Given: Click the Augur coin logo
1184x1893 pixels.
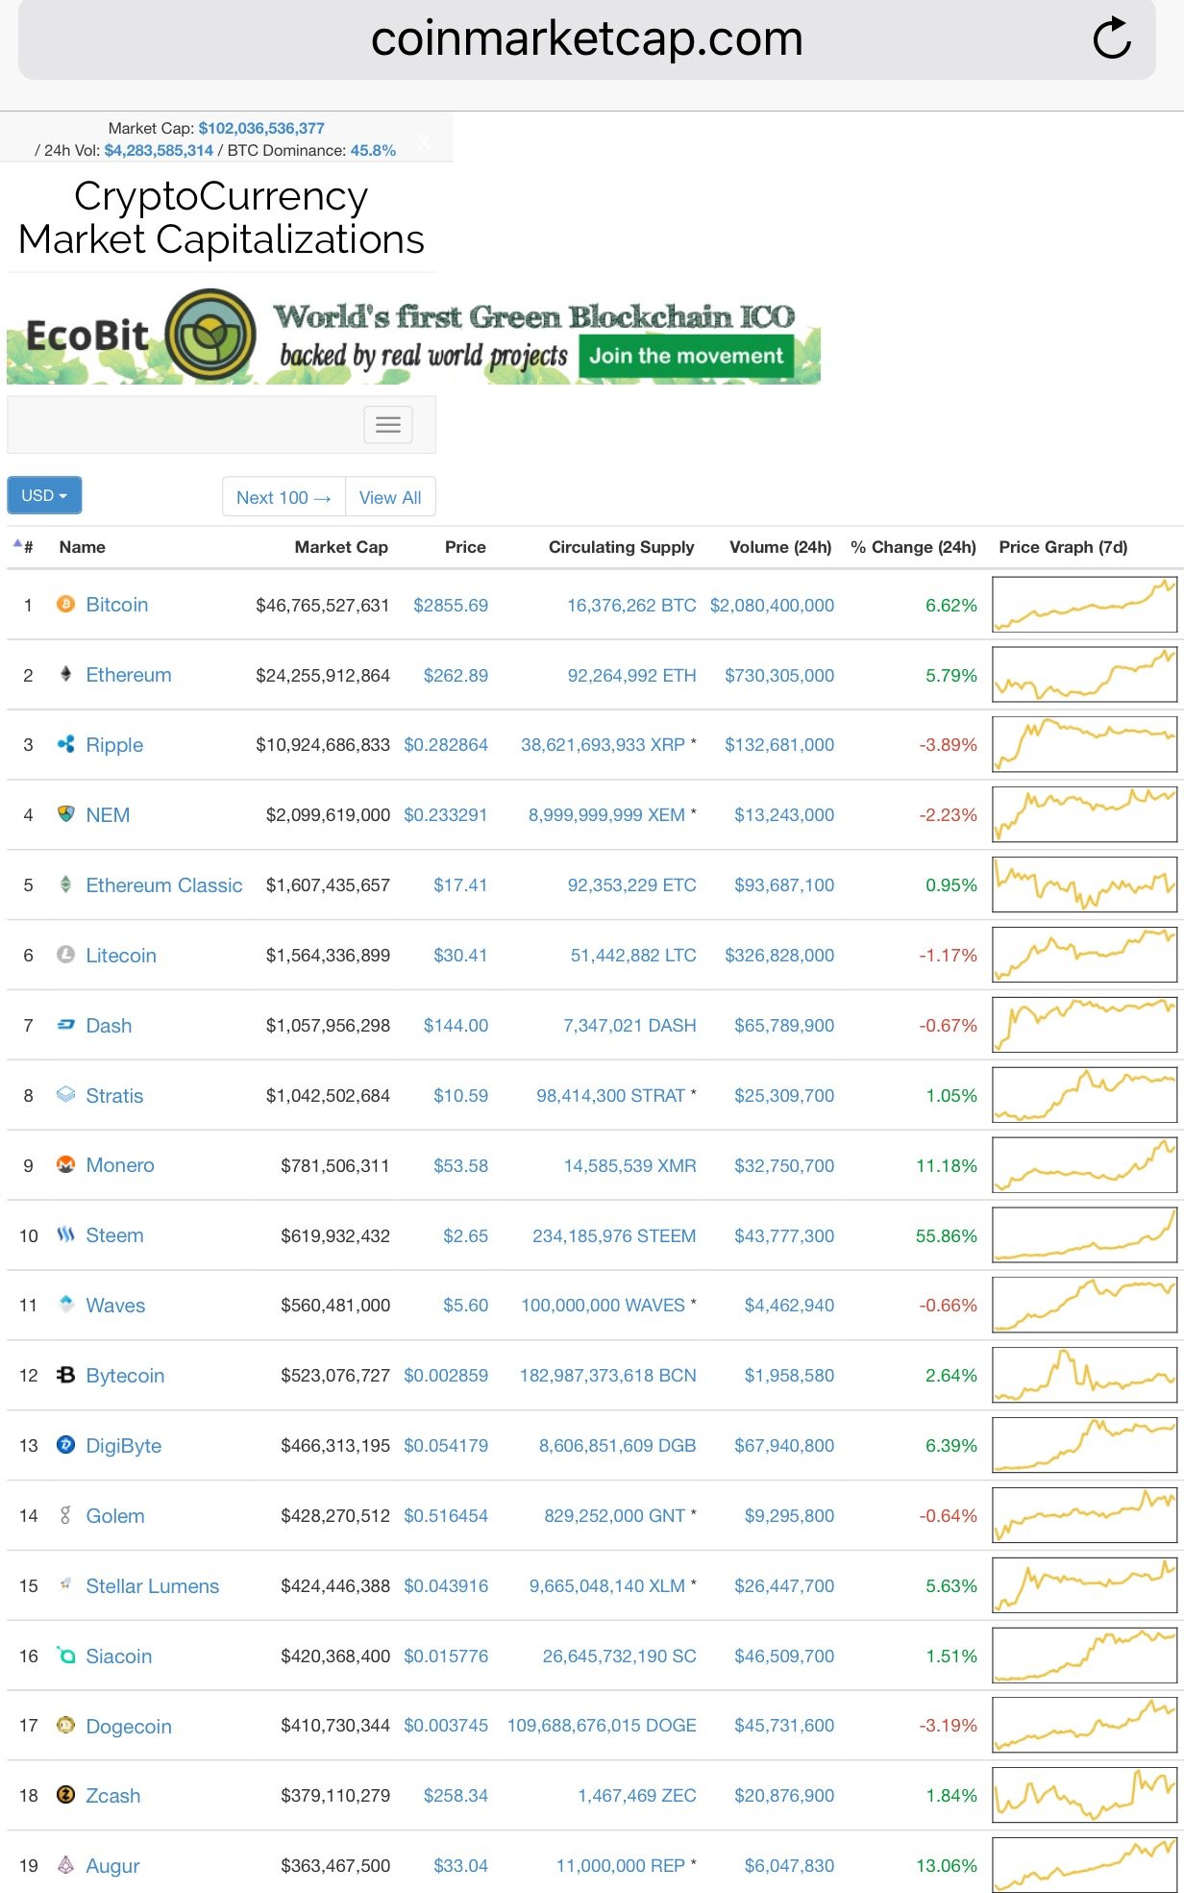Looking at the screenshot, I should coord(65,1865).
